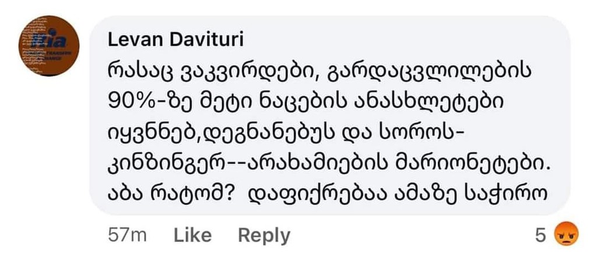The image size is (597, 261).
Task: Click the word "სოროს-" ending third line
Action: point(430,134)
